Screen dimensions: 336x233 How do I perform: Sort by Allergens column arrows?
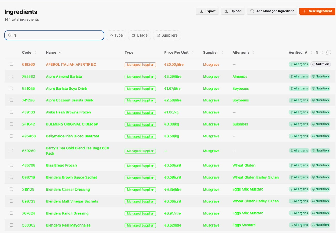click(254, 52)
